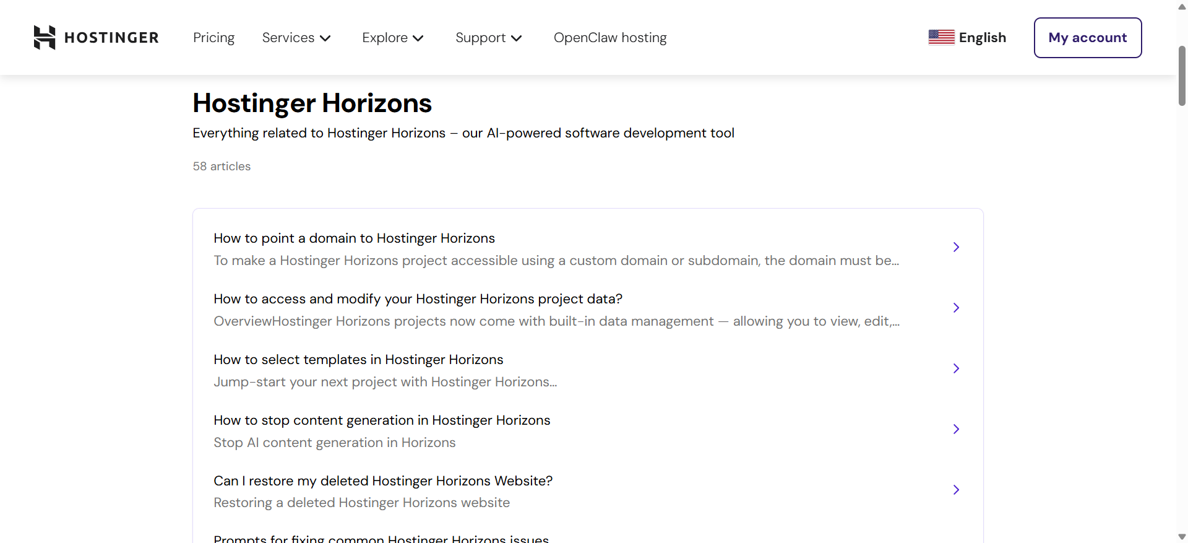Open 'Prompts for fixing common Hostinger Horizons issues'
This screenshot has height=543, width=1188.
(x=381, y=539)
